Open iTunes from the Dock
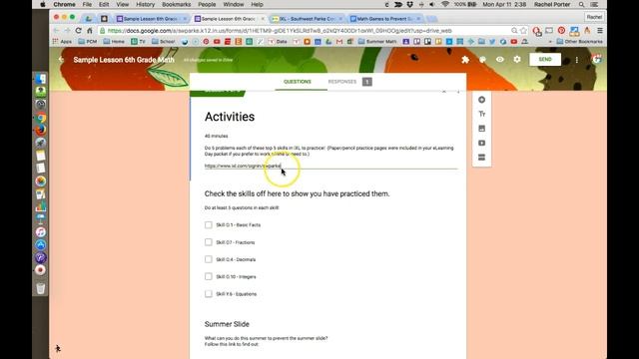 40,232
